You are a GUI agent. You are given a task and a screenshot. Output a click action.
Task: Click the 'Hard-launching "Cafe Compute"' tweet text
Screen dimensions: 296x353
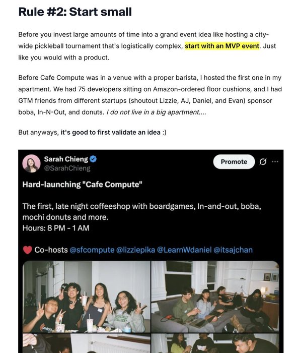pos(82,185)
